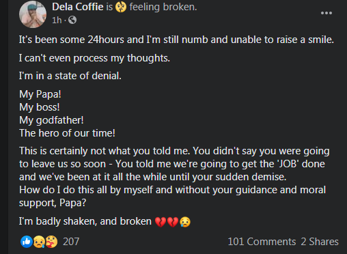Click the globe public audience icon
Screen dimensions: 347x254
72,20
